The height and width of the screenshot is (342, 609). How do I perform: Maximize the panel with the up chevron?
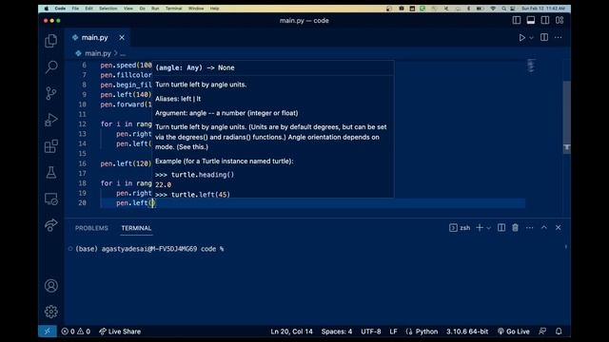[x=543, y=228]
